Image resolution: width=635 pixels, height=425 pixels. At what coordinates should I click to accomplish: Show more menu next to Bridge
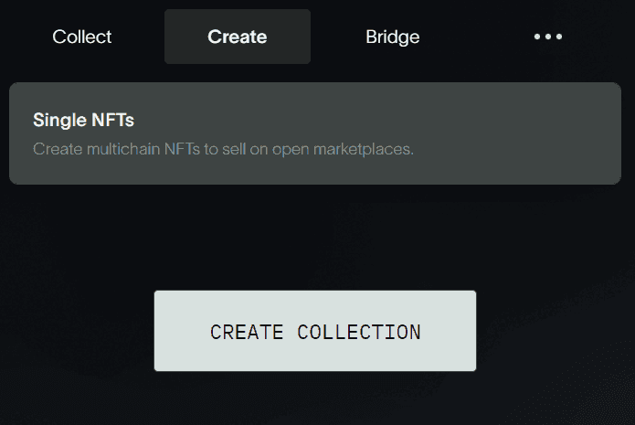pyautogui.click(x=547, y=37)
